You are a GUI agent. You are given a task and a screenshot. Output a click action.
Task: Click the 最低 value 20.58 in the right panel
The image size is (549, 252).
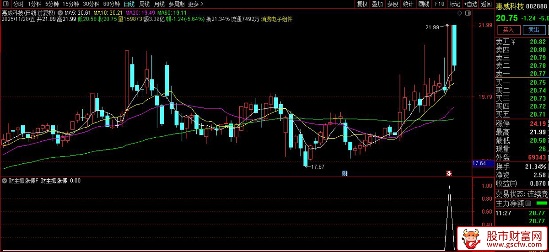coord(538,140)
